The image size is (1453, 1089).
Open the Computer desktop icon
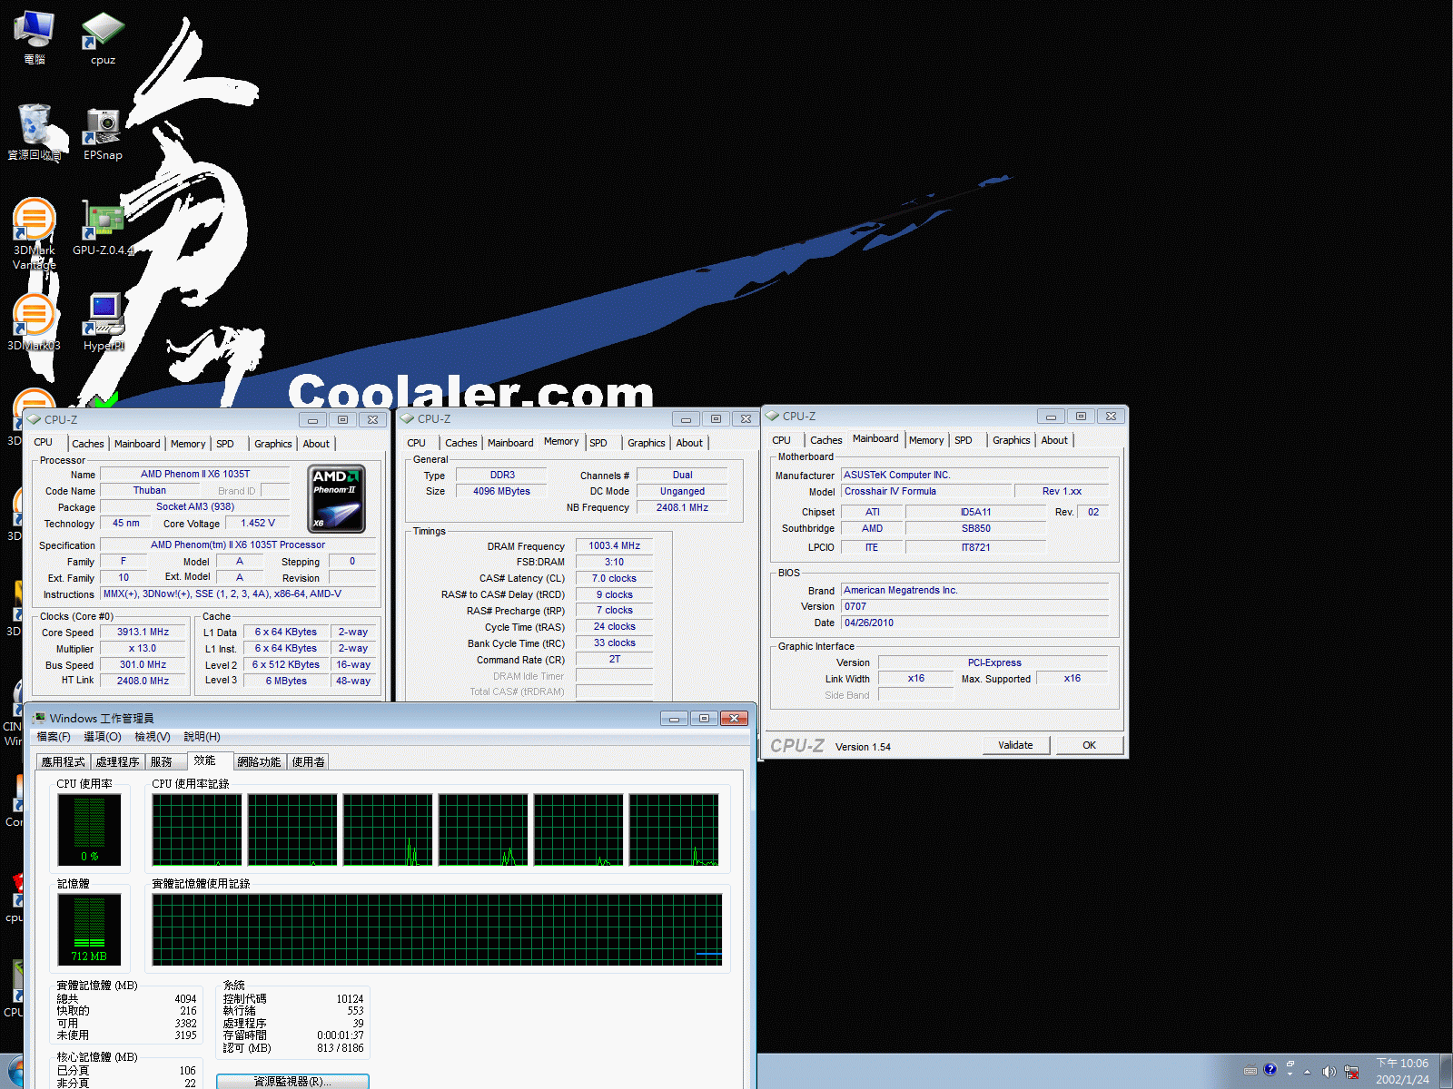(x=35, y=36)
